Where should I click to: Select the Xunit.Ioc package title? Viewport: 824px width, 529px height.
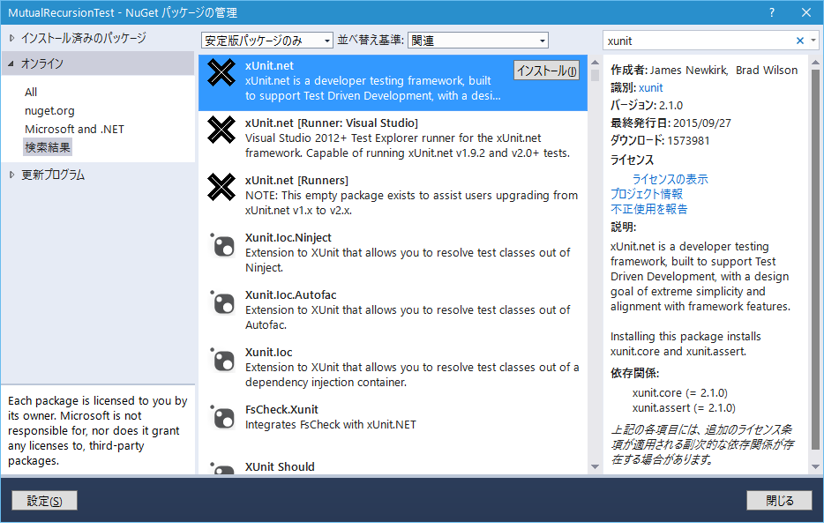268,352
